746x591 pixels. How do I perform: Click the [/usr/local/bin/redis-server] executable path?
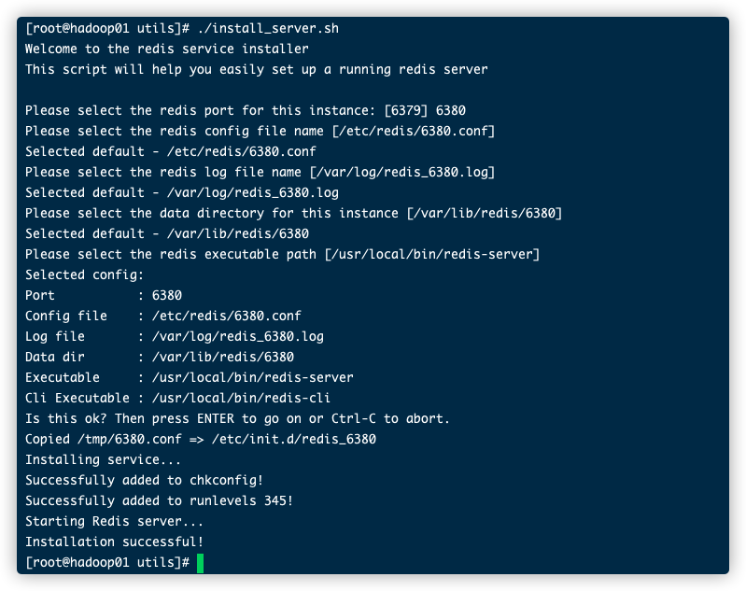point(432,255)
